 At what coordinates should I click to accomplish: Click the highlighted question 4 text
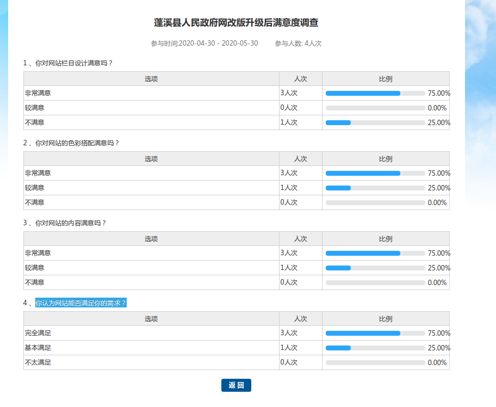[x=81, y=303]
